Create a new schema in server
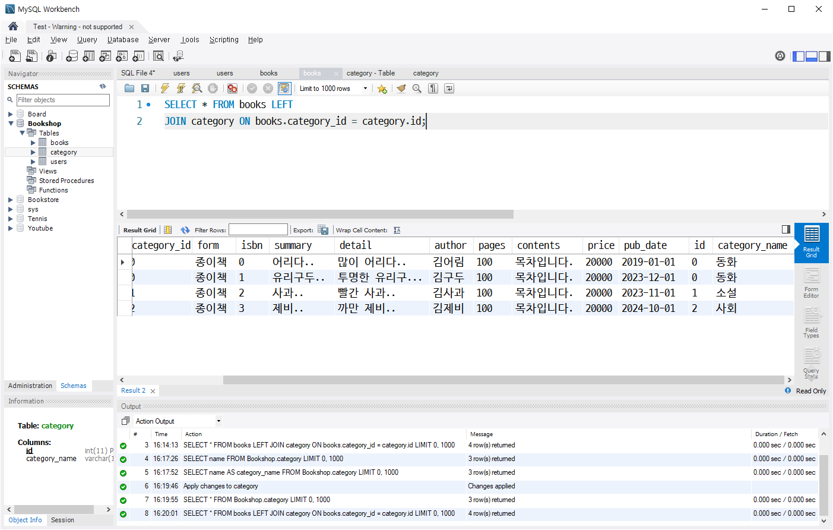The height and width of the screenshot is (530, 833). pyautogui.click(x=72, y=56)
